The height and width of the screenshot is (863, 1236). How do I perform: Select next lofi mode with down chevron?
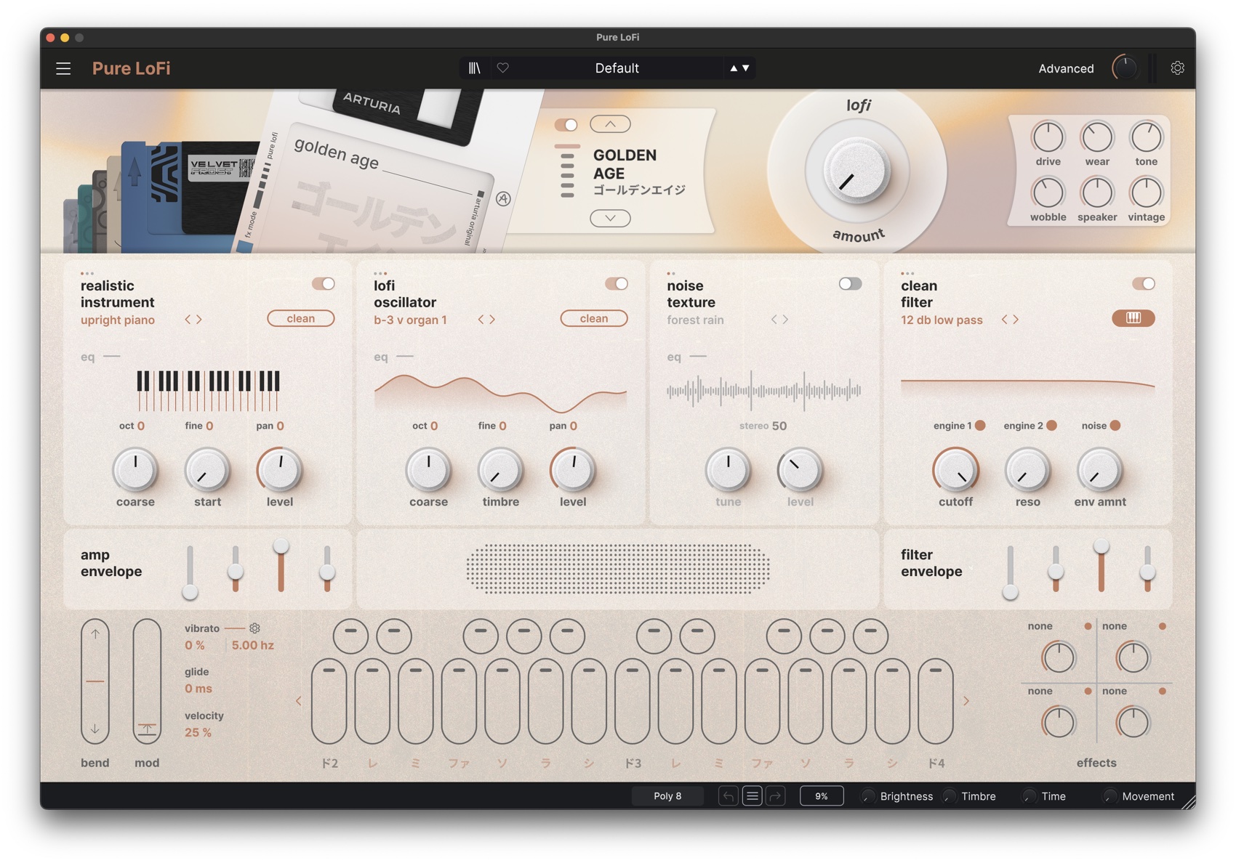610,218
